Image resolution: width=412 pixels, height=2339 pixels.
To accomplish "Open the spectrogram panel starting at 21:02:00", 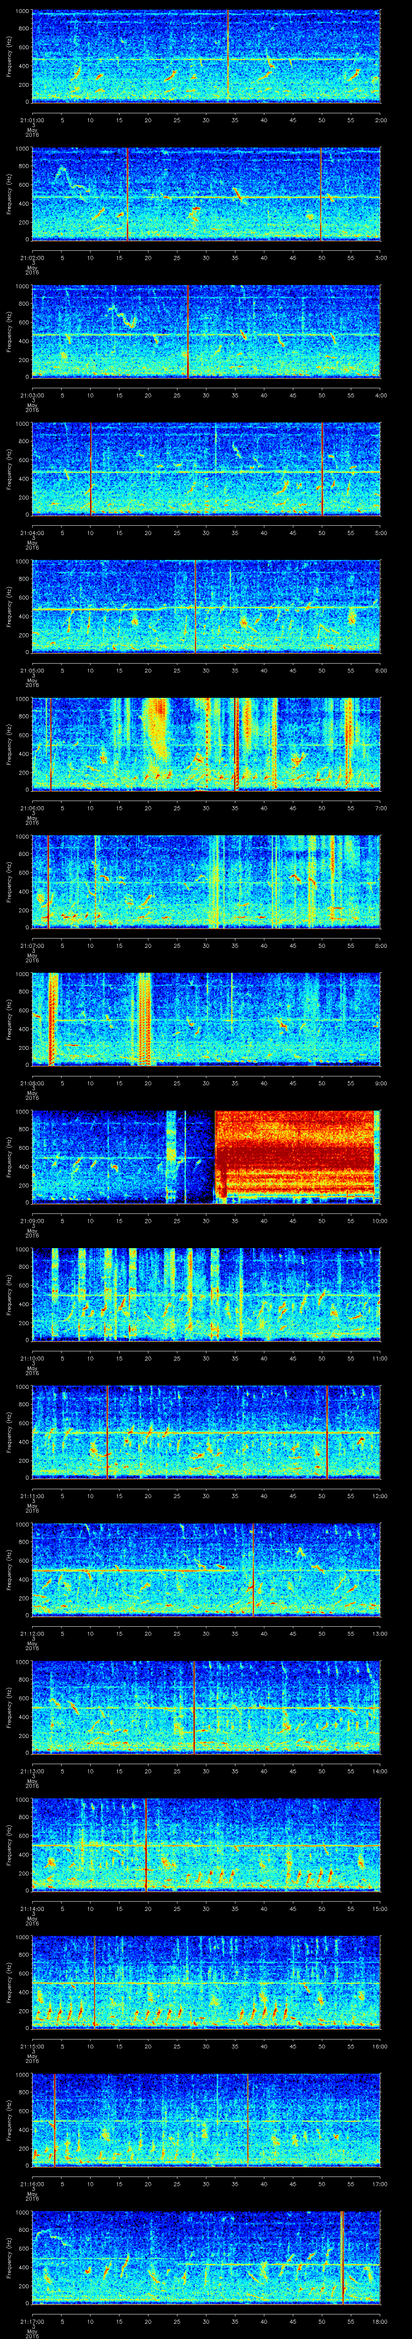I will 206,194.
